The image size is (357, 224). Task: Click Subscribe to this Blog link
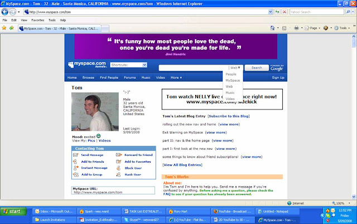[x=229, y=116]
